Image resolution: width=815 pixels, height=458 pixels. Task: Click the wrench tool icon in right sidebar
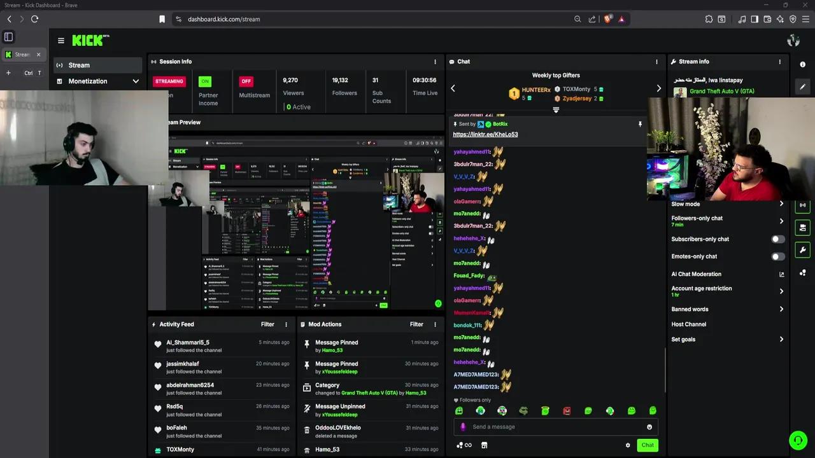point(802,250)
